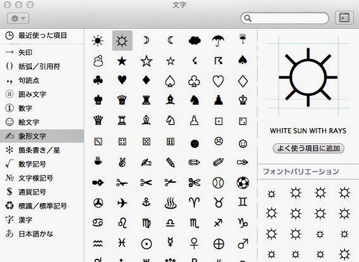
Task: Select the 象形文字 category
Action: [x=42, y=136]
